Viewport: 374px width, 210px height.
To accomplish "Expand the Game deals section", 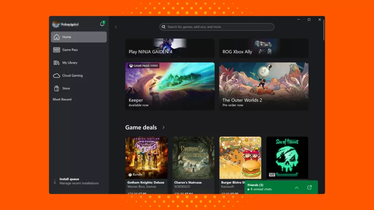I will [163, 128].
